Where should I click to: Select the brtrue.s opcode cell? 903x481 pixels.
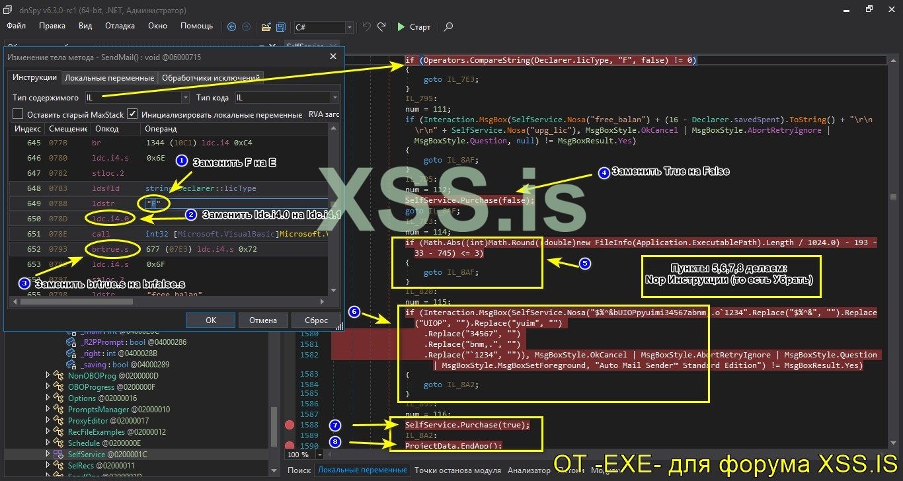tap(114, 248)
